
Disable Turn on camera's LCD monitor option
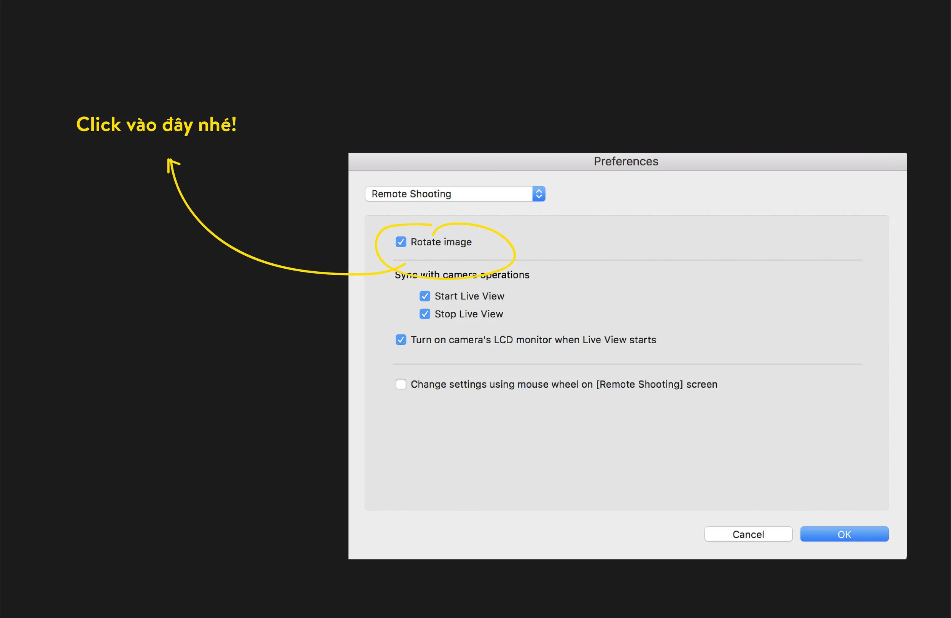pos(401,340)
